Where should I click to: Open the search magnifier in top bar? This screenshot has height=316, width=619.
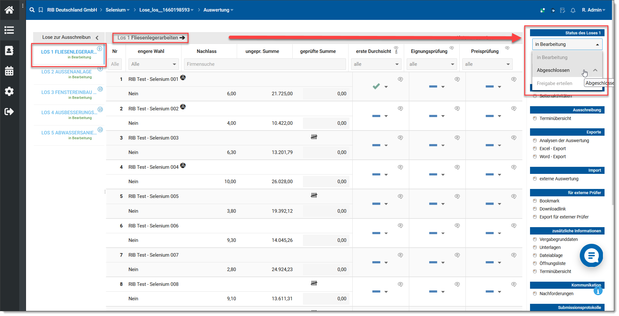click(32, 10)
